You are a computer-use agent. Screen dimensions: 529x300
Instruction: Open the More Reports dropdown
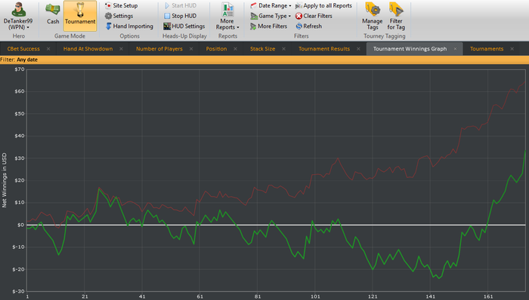(227, 16)
